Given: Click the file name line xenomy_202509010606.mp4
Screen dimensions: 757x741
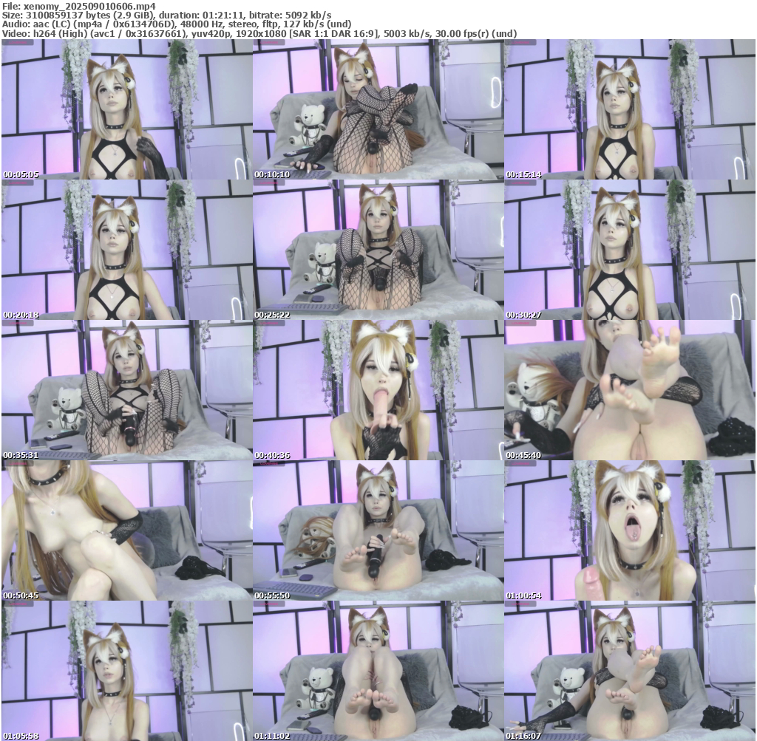Looking at the screenshot, I should [x=78, y=6].
